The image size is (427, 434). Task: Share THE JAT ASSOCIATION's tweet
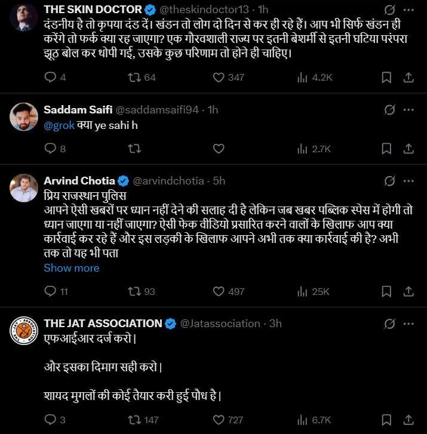tap(409, 420)
